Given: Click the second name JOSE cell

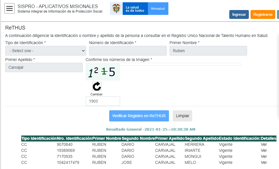Looking at the screenshot, I should click(x=127, y=163).
